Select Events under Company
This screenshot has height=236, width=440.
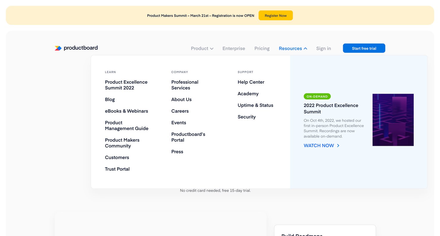click(x=179, y=123)
